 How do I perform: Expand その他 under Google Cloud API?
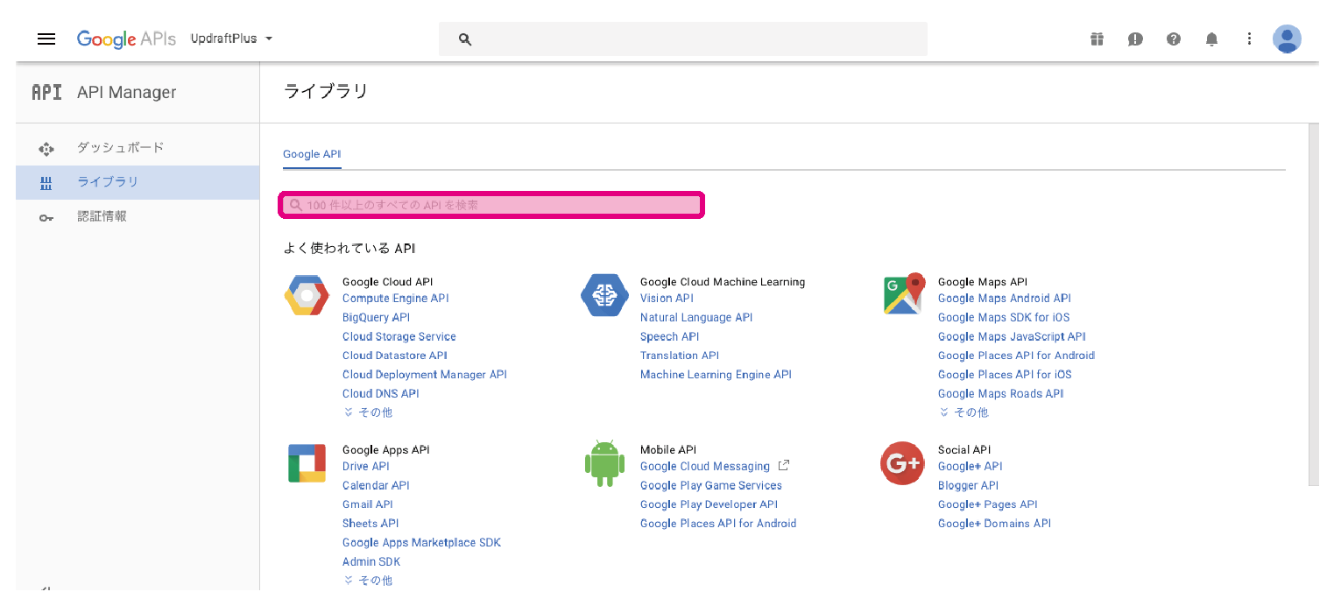click(x=368, y=412)
